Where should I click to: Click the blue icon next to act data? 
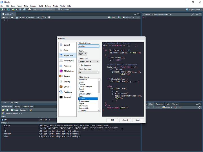pos(3,120)
